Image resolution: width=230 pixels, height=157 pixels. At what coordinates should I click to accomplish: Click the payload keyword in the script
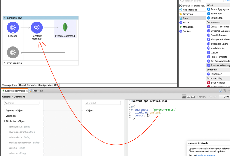[155, 112]
